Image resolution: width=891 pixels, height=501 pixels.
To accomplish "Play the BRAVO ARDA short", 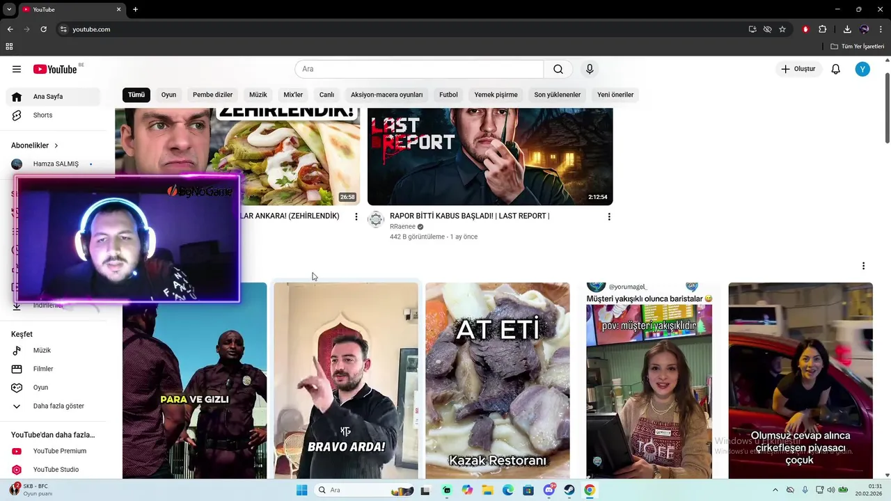I will click(x=346, y=381).
